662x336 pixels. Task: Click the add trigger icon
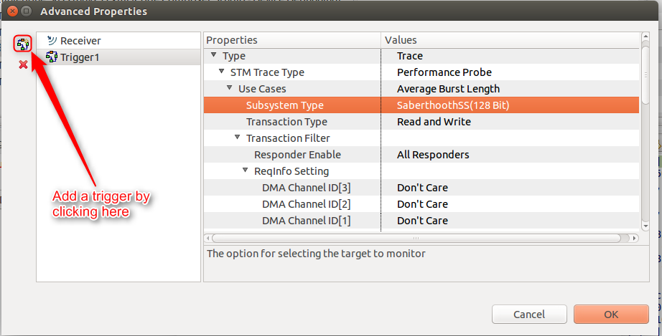pyautogui.click(x=23, y=44)
